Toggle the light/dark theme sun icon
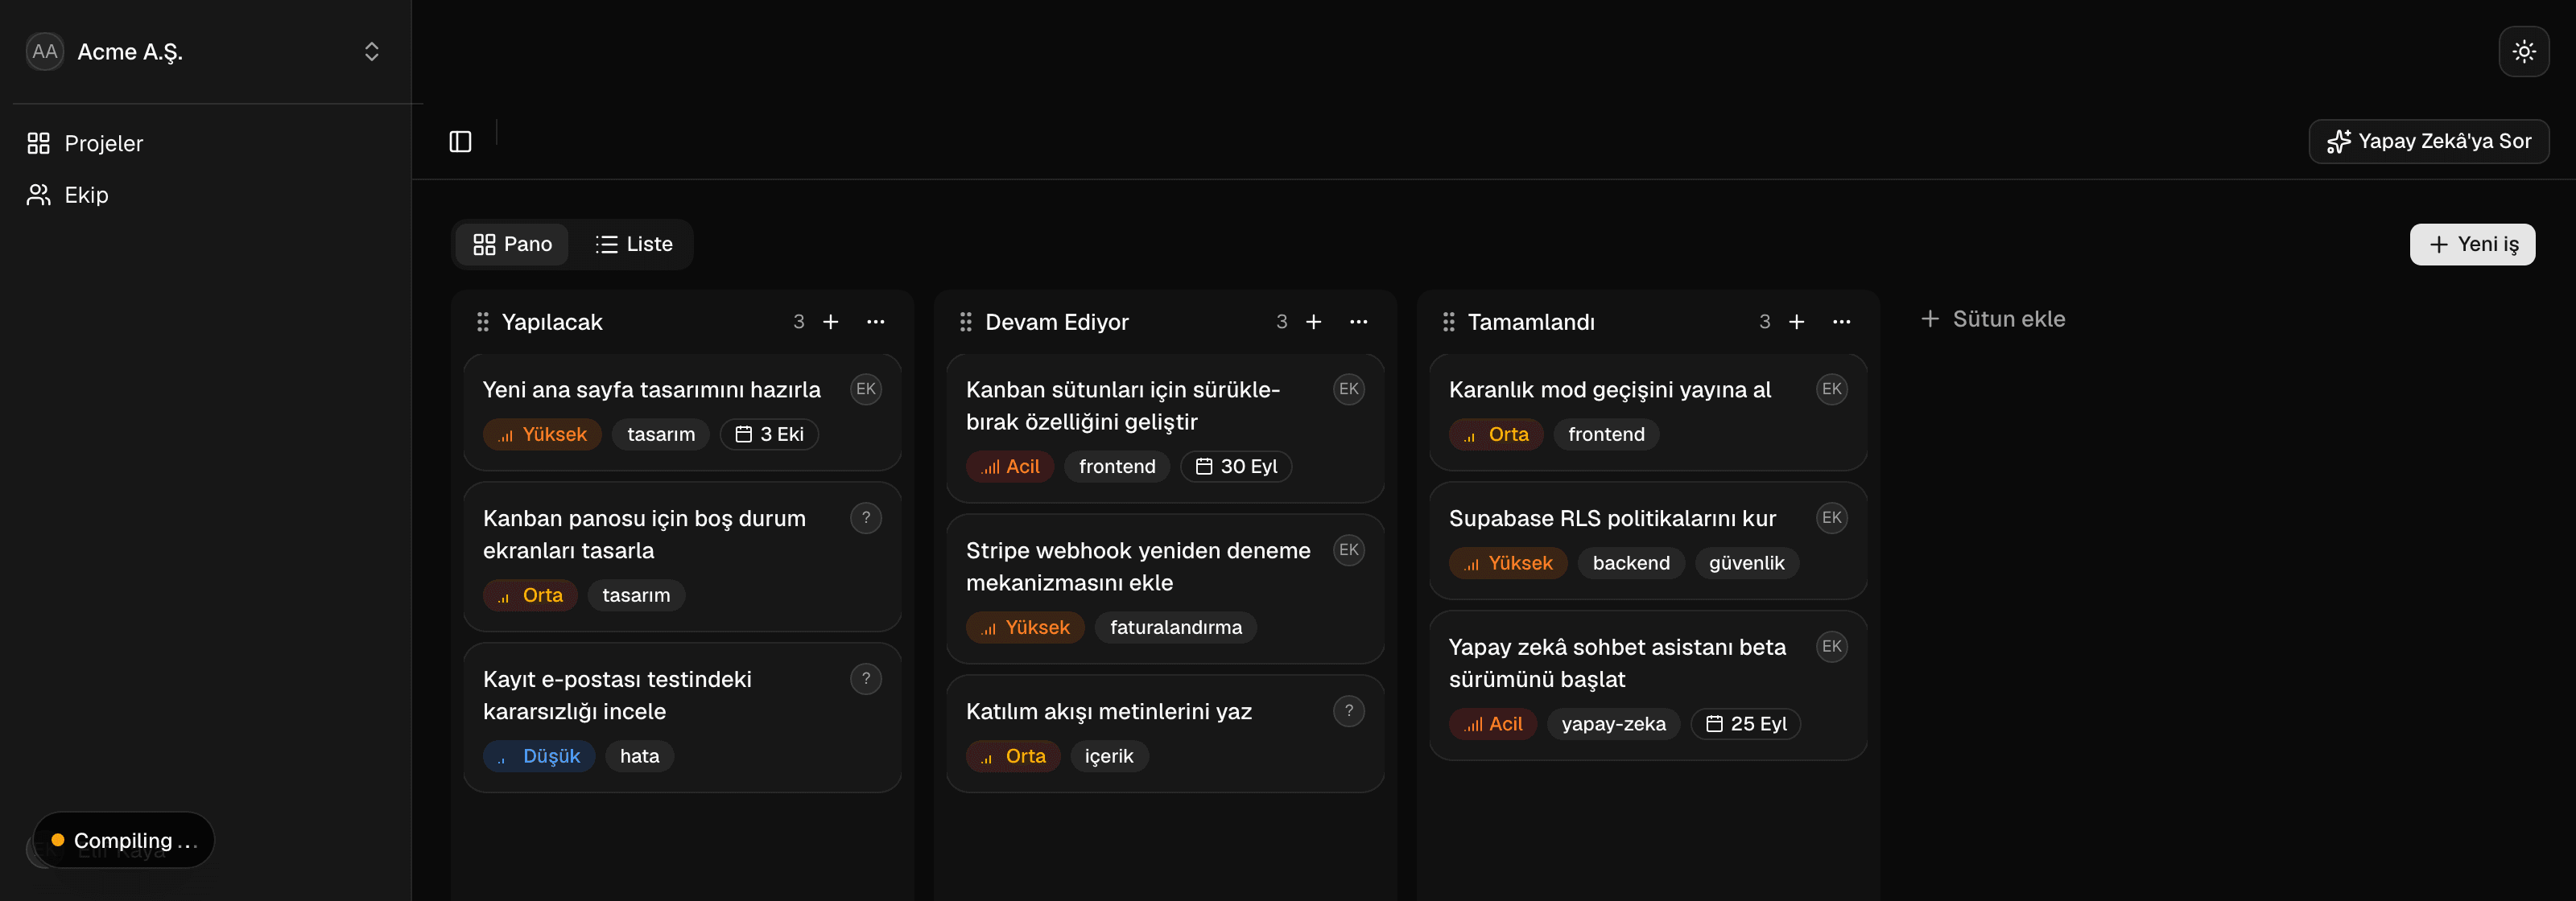This screenshot has width=2576, height=901. point(2523,51)
